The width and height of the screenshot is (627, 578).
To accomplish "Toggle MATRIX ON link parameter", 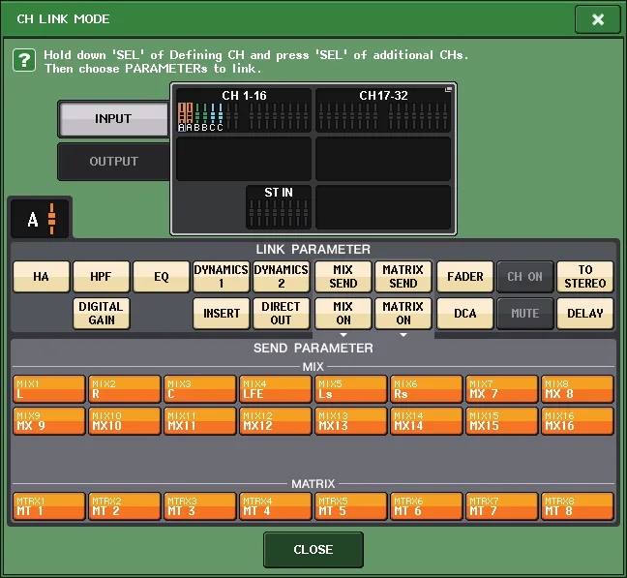I will pyautogui.click(x=403, y=314).
